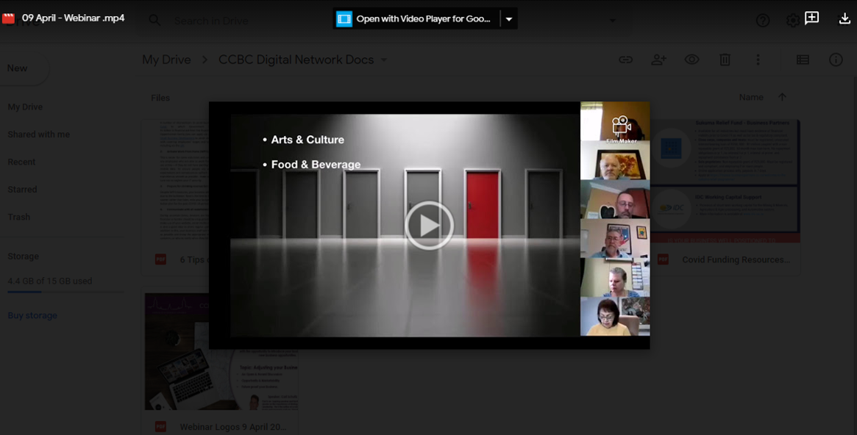
Task: Expand the CCBC Digital Network Docs dropdown
Action: tap(383, 60)
